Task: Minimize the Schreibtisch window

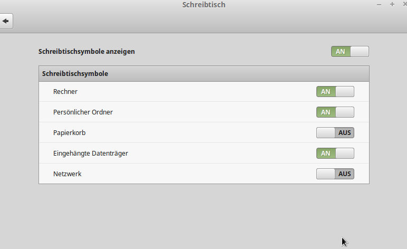Action: point(379,5)
